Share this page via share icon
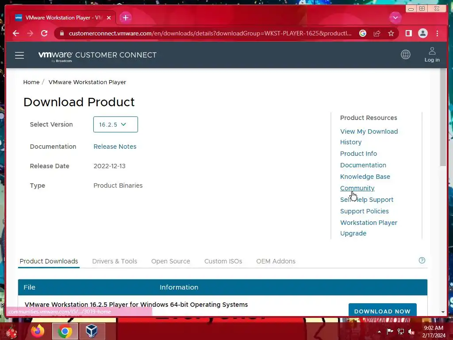This screenshot has height=340, width=453. coord(377,33)
